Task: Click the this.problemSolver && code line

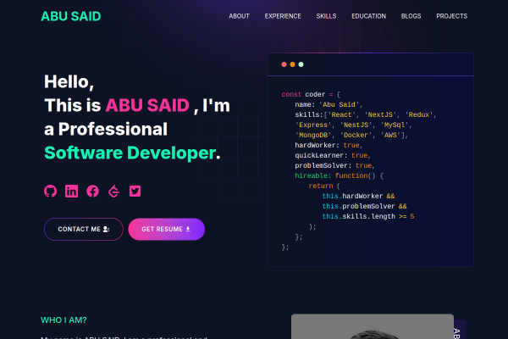Action: 364,206
